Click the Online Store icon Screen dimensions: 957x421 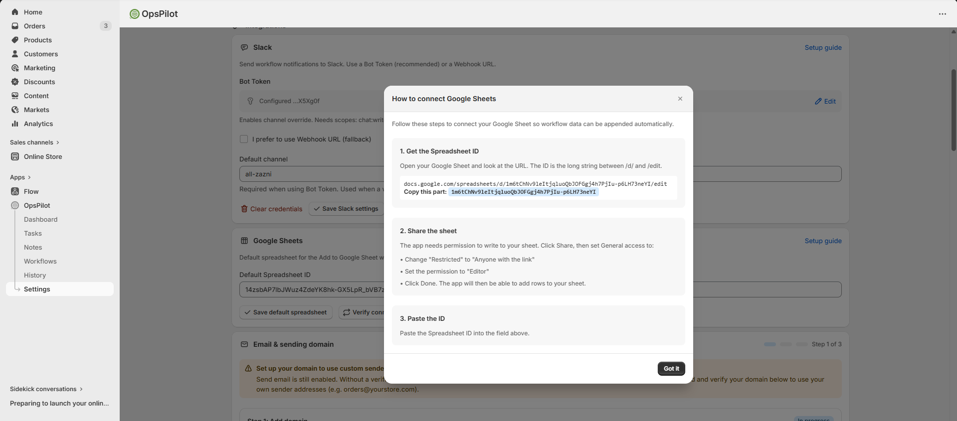click(15, 156)
